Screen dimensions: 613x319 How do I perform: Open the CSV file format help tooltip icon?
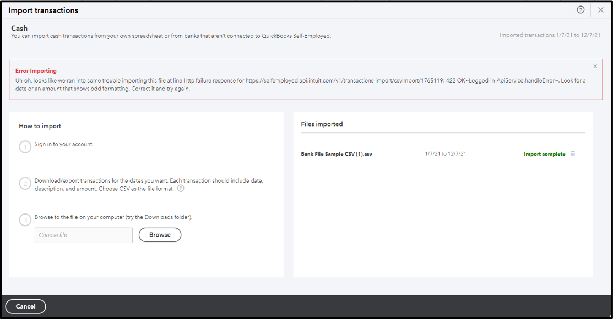[181, 189]
